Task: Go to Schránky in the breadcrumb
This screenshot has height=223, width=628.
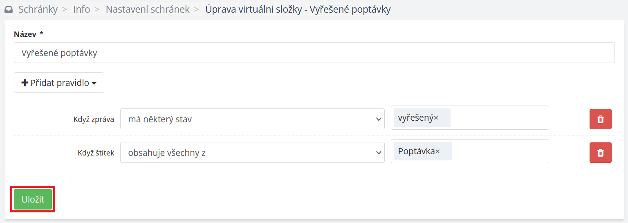Action: point(38,9)
